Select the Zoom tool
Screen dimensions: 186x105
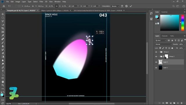point(3,85)
